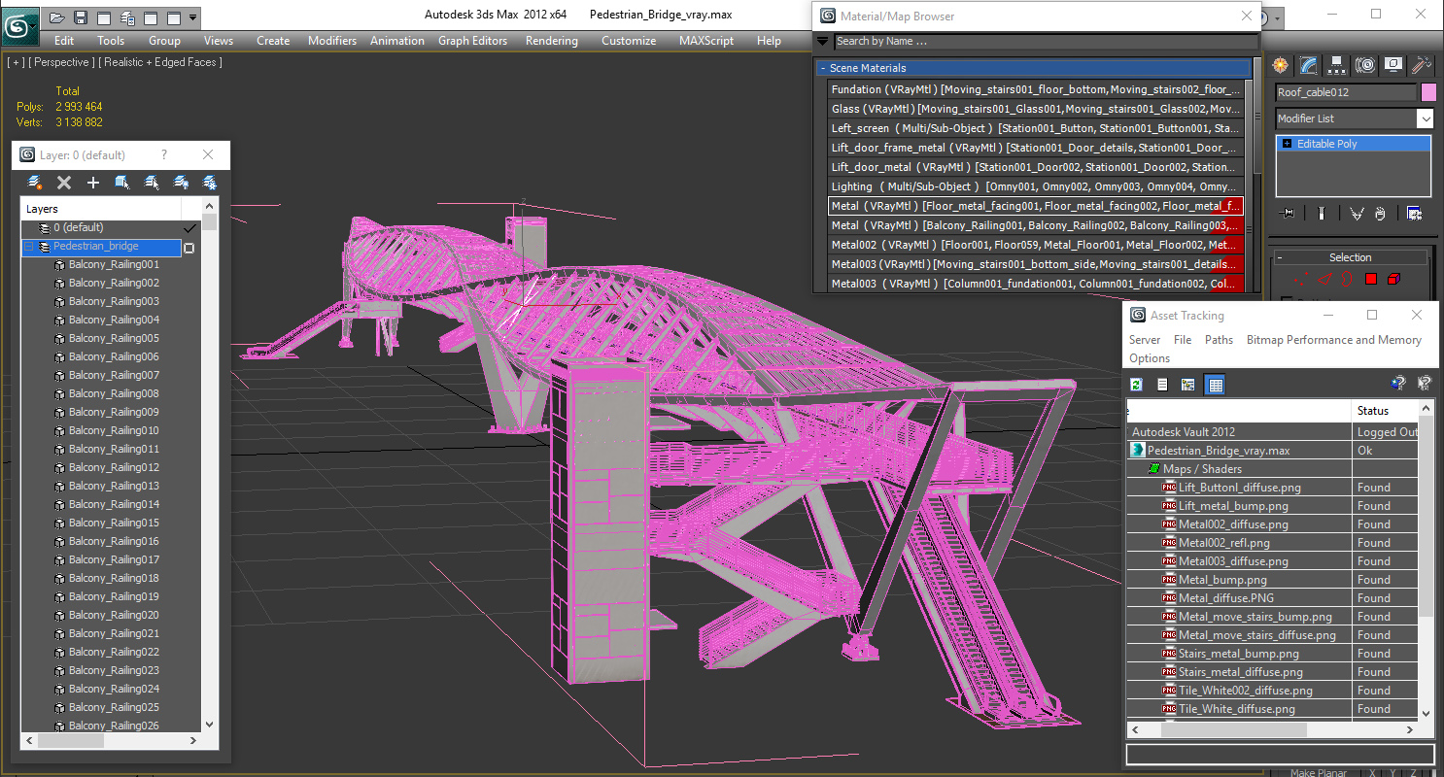Open Bitmap Performance and Memory menu

(x=1334, y=340)
